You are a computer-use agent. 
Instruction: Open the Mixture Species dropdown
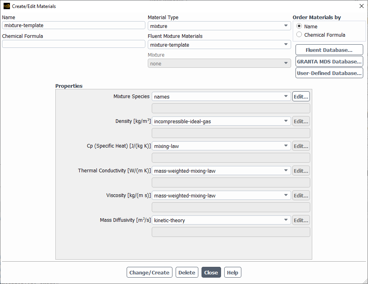(221, 97)
